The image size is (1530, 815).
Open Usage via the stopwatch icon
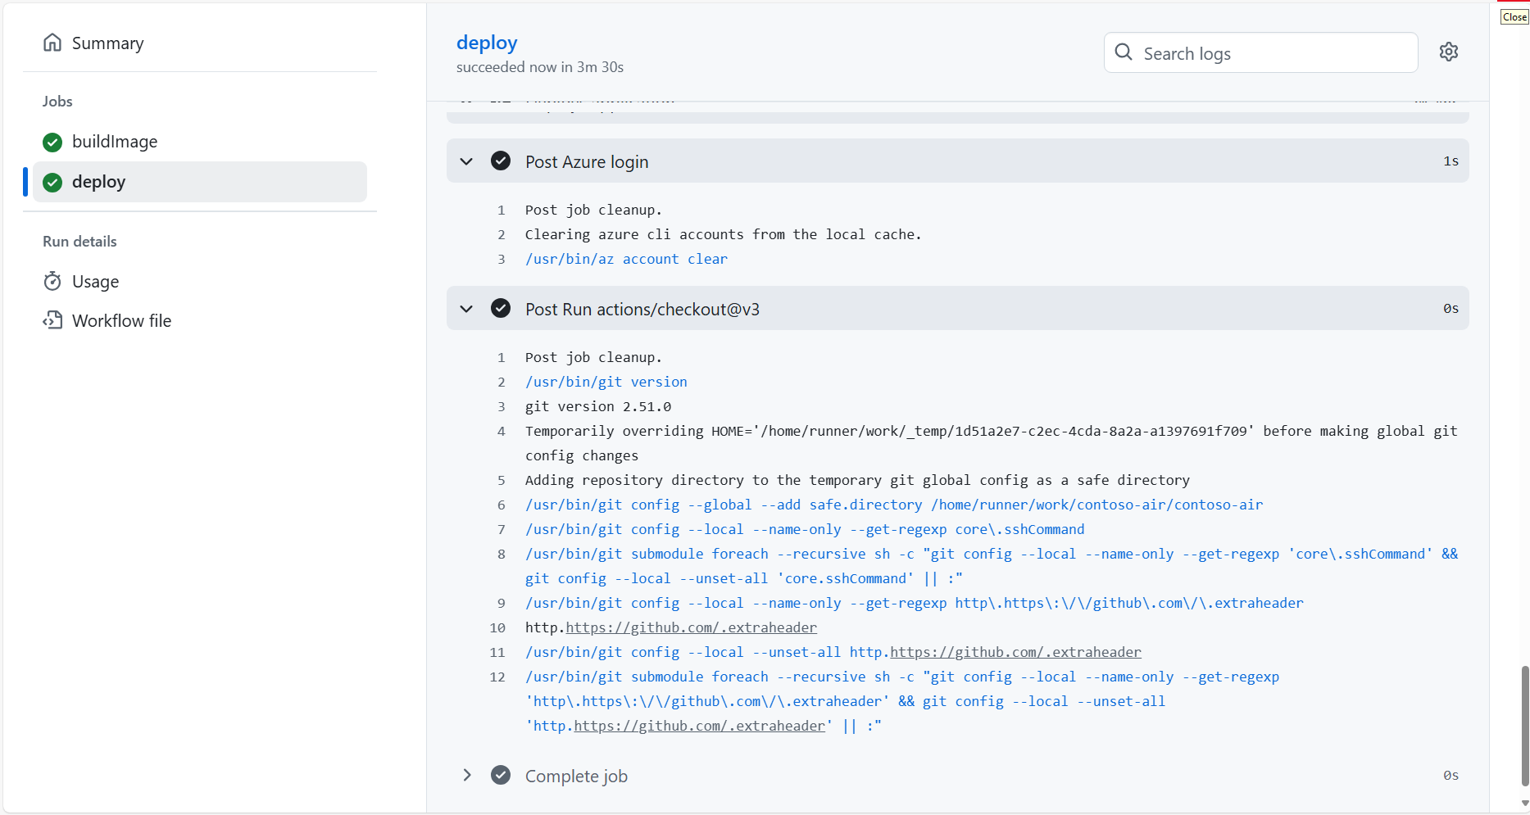point(52,281)
